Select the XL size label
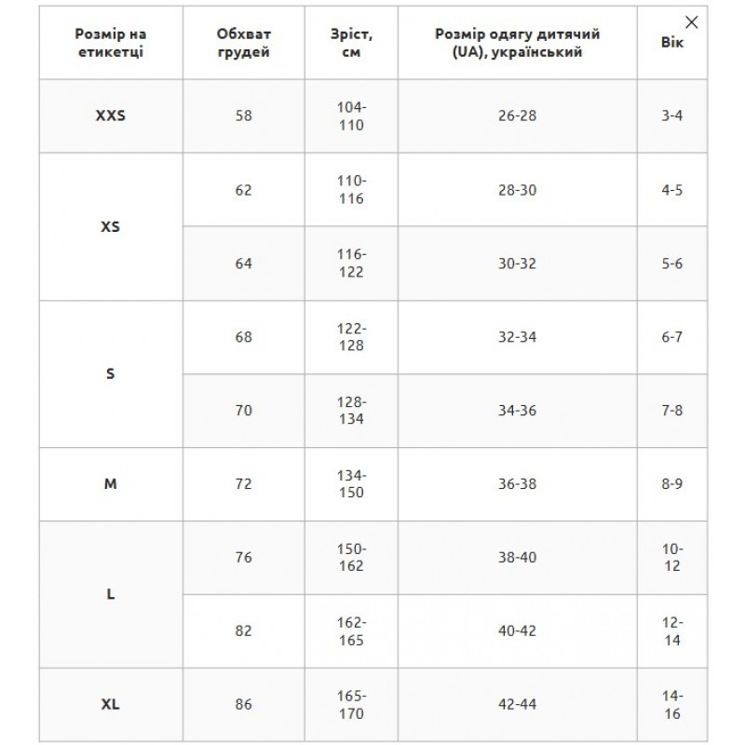 111,705
